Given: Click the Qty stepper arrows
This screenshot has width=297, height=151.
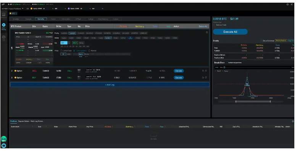Looking at the screenshot, I should 69,43.
